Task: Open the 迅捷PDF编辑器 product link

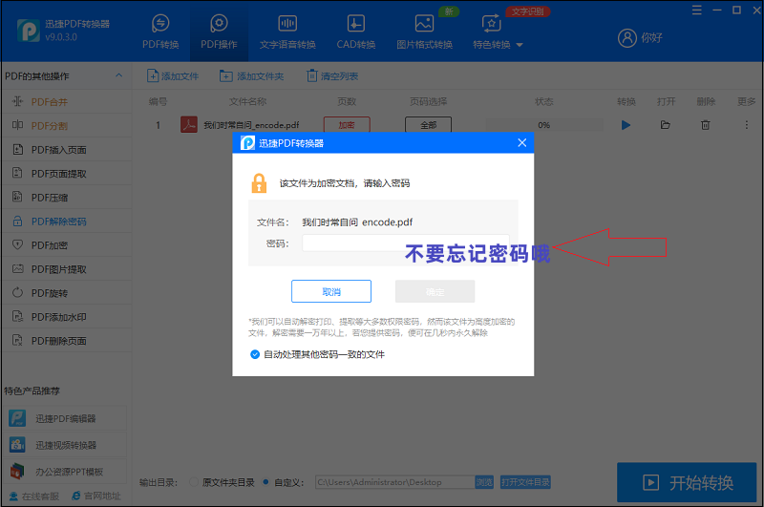Action: coord(67,418)
